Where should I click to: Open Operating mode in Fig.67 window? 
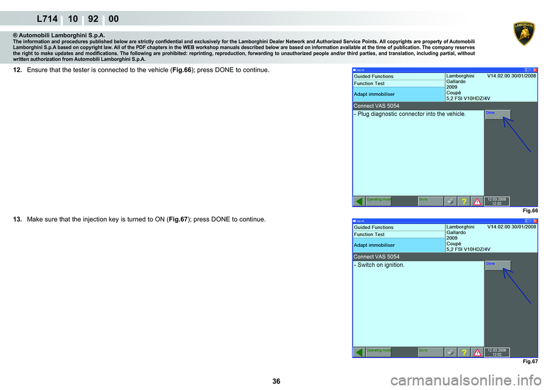378,352
